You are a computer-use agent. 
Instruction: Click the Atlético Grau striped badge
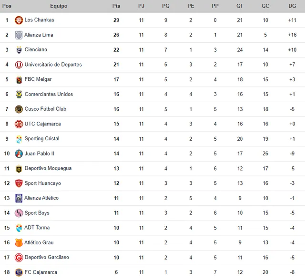(x=19, y=242)
